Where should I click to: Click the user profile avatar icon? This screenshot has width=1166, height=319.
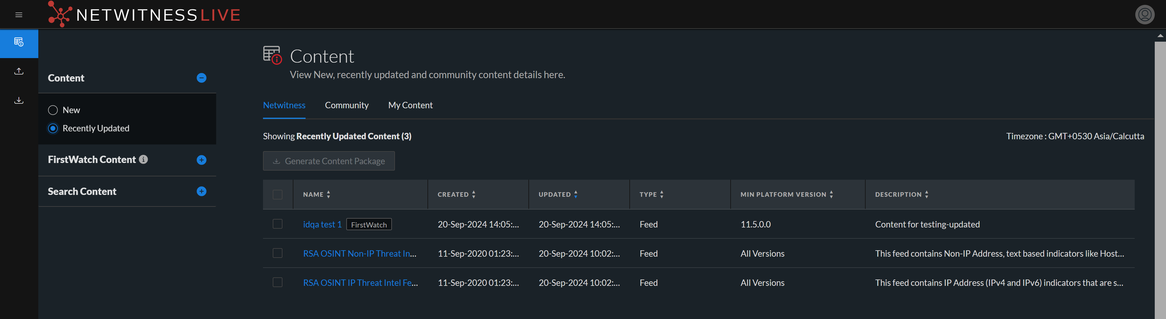click(1144, 15)
